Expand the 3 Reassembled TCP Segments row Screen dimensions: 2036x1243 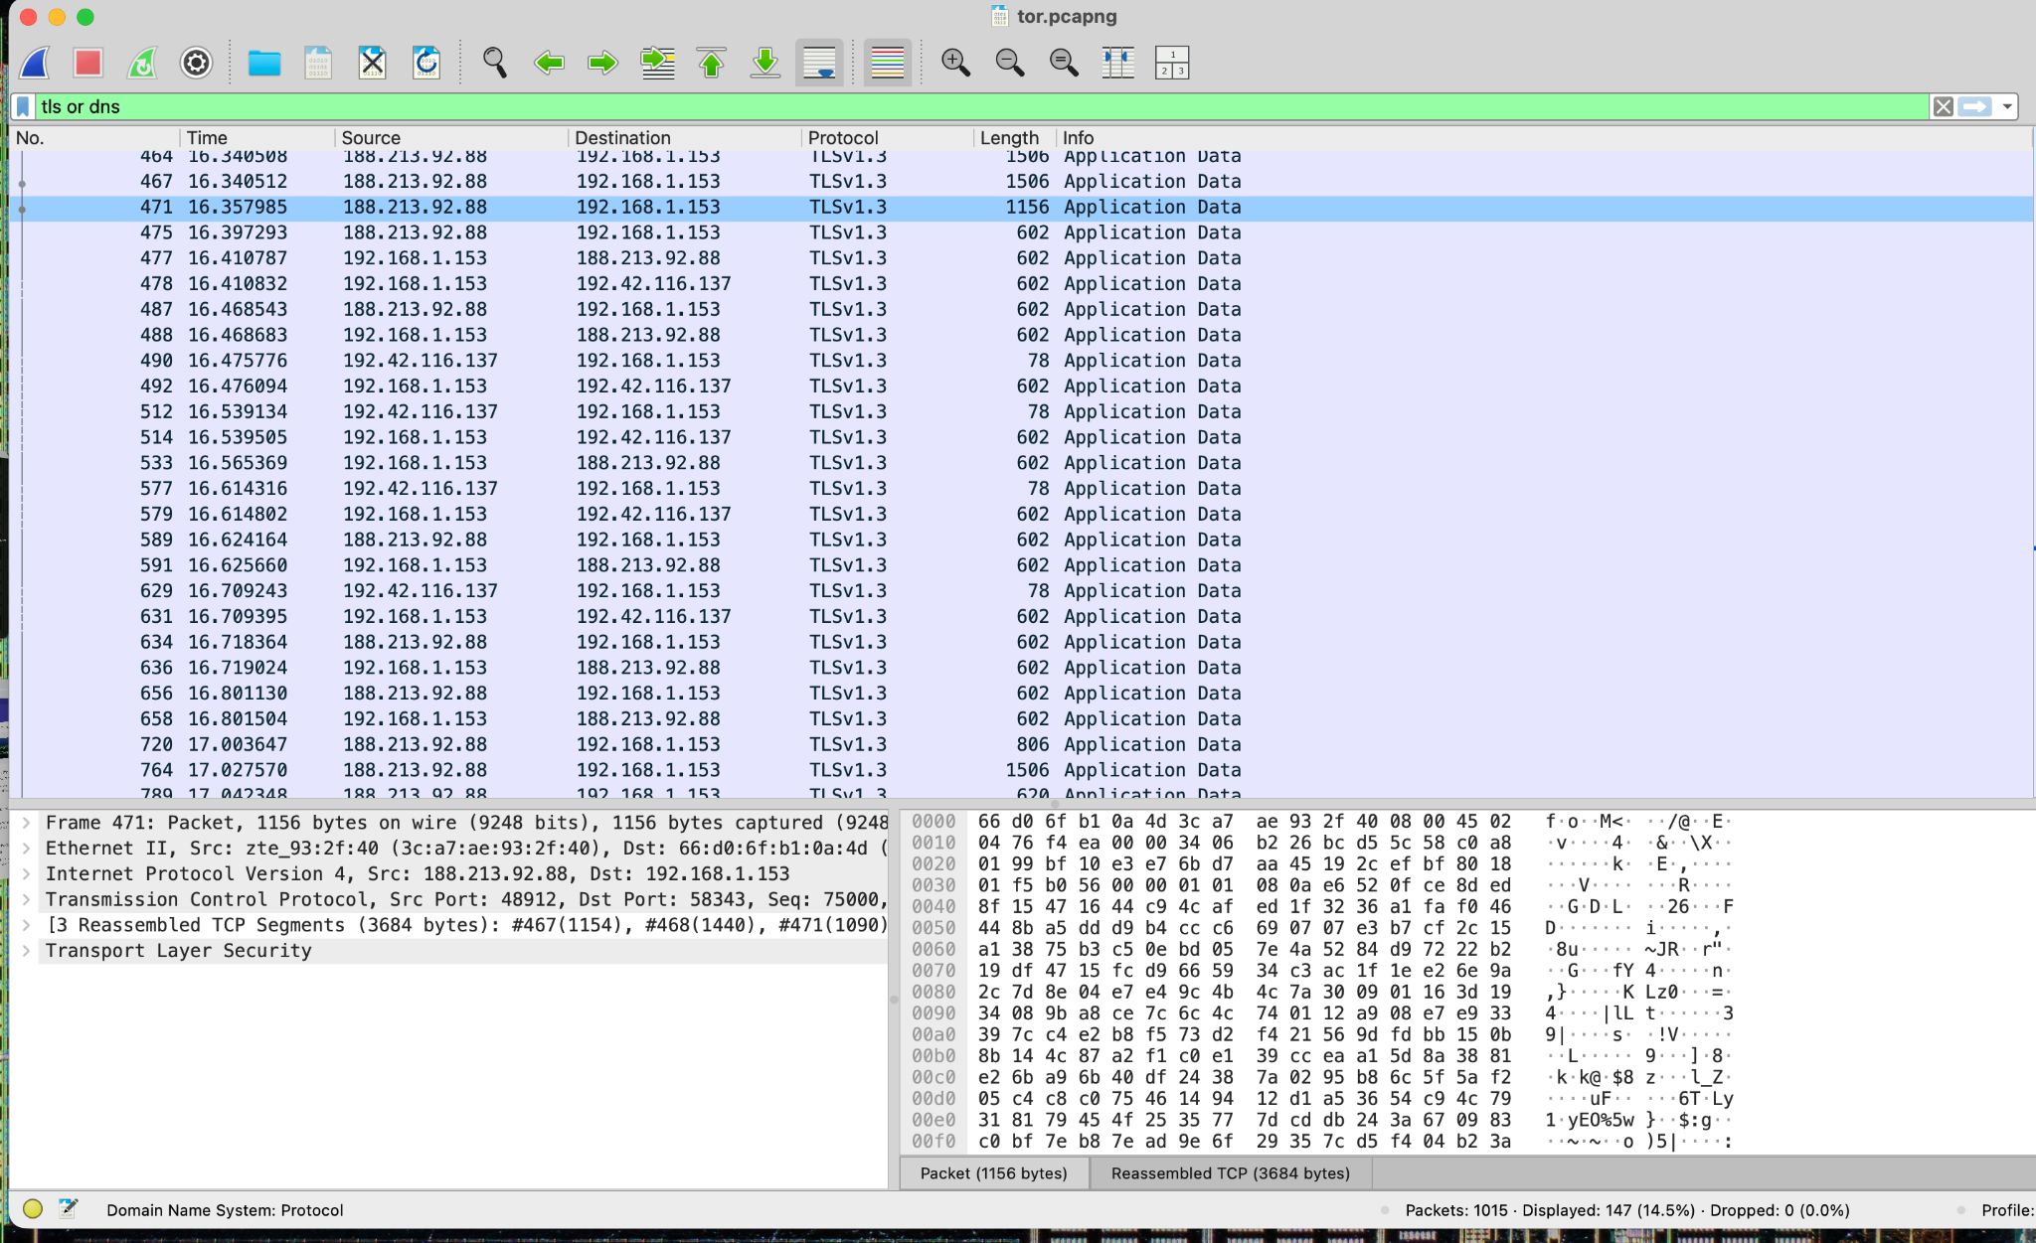point(26,925)
